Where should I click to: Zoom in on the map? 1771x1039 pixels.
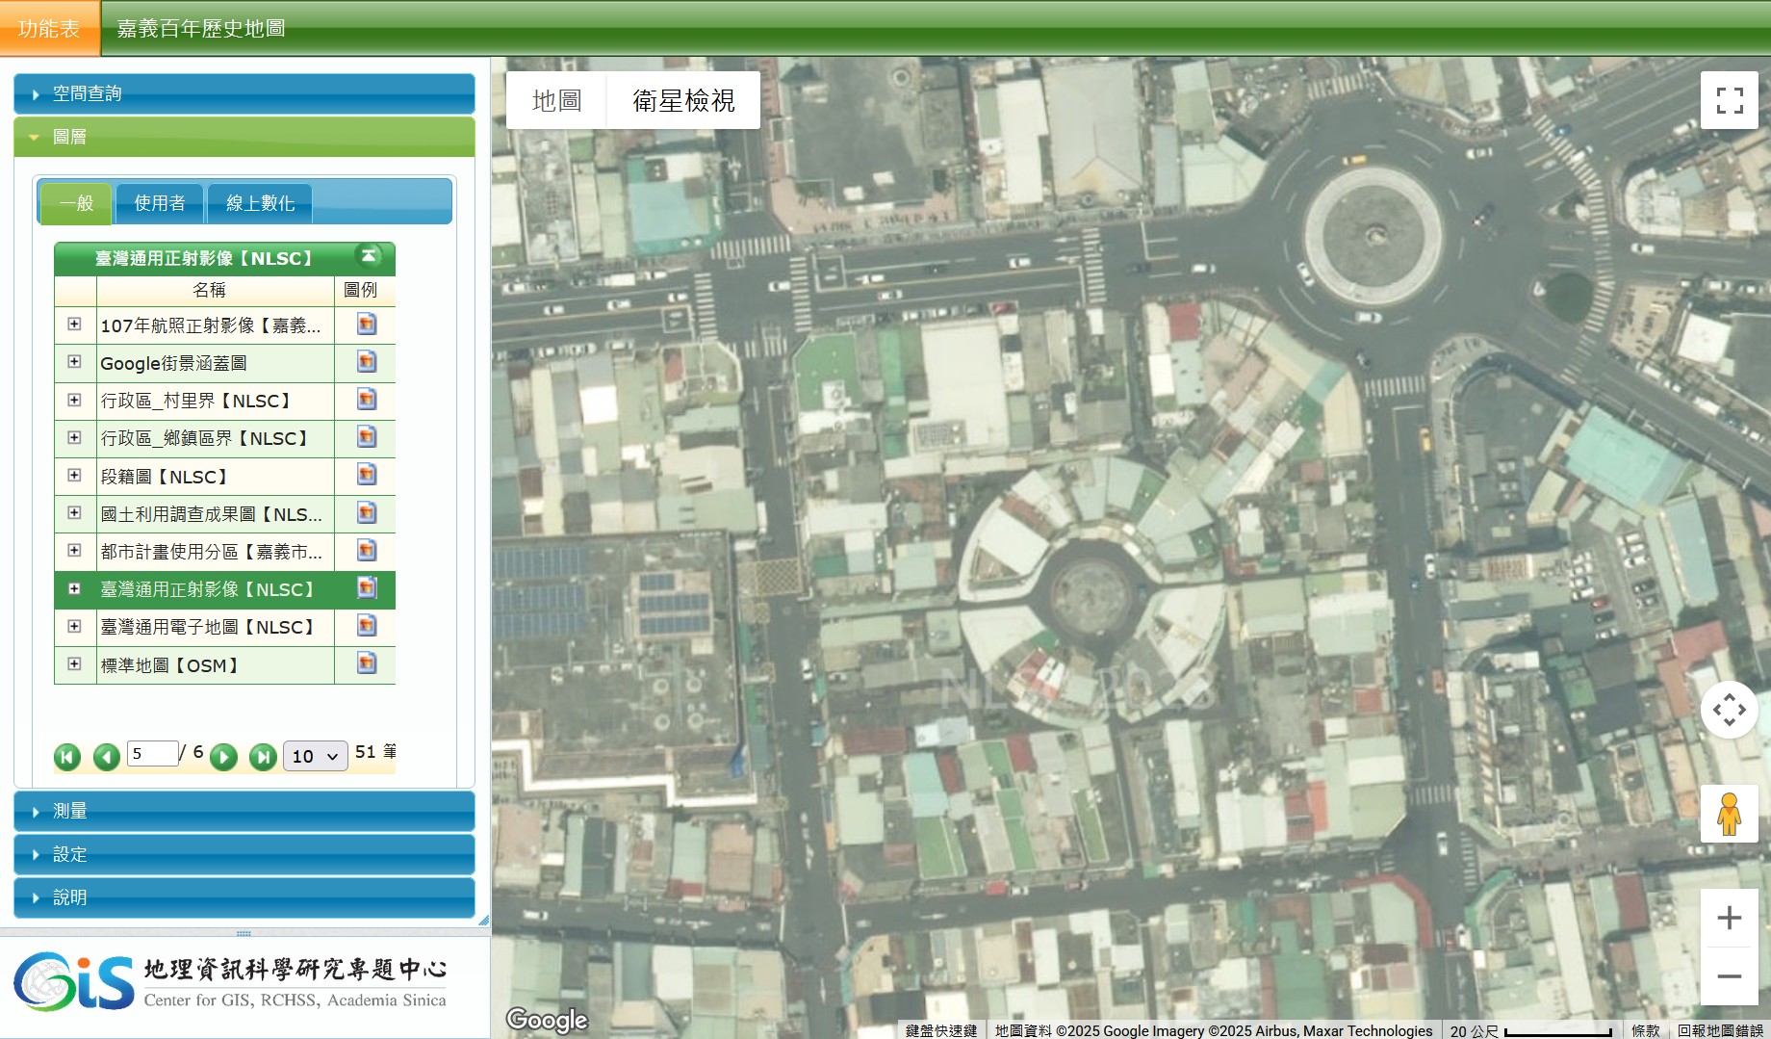click(x=1729, y=918)
